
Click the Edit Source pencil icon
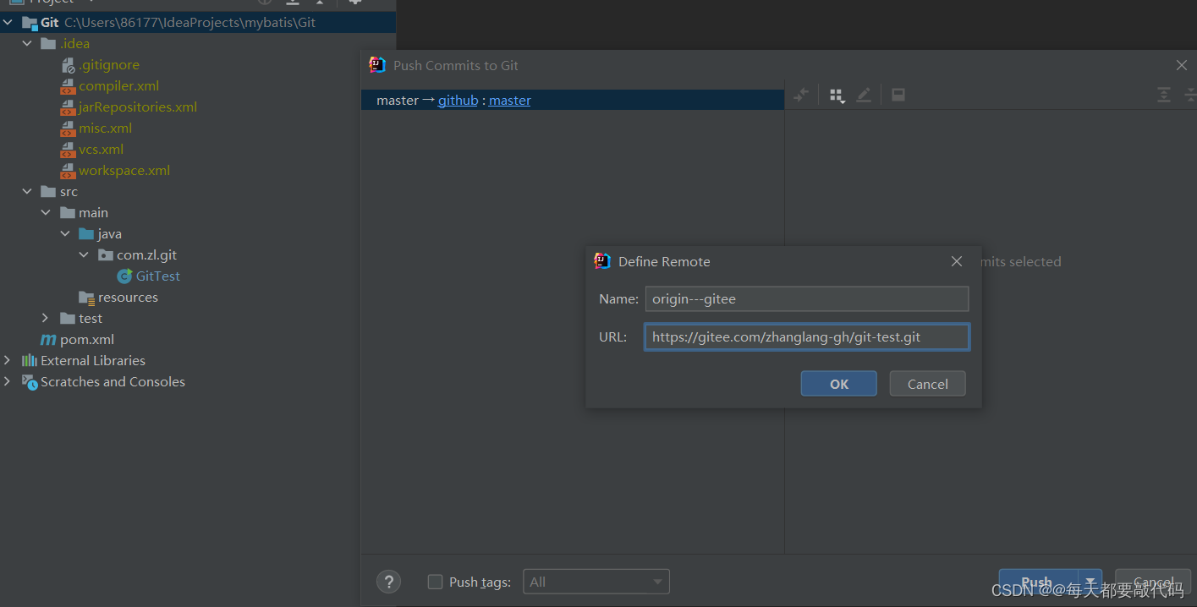click(x=863, y=95)
